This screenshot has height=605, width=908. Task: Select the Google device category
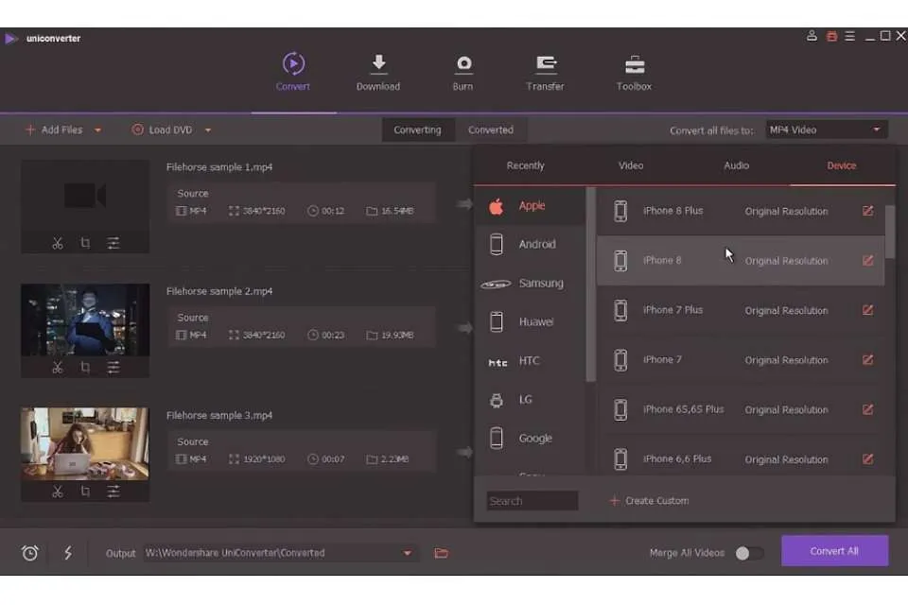[x=531, y=439]
